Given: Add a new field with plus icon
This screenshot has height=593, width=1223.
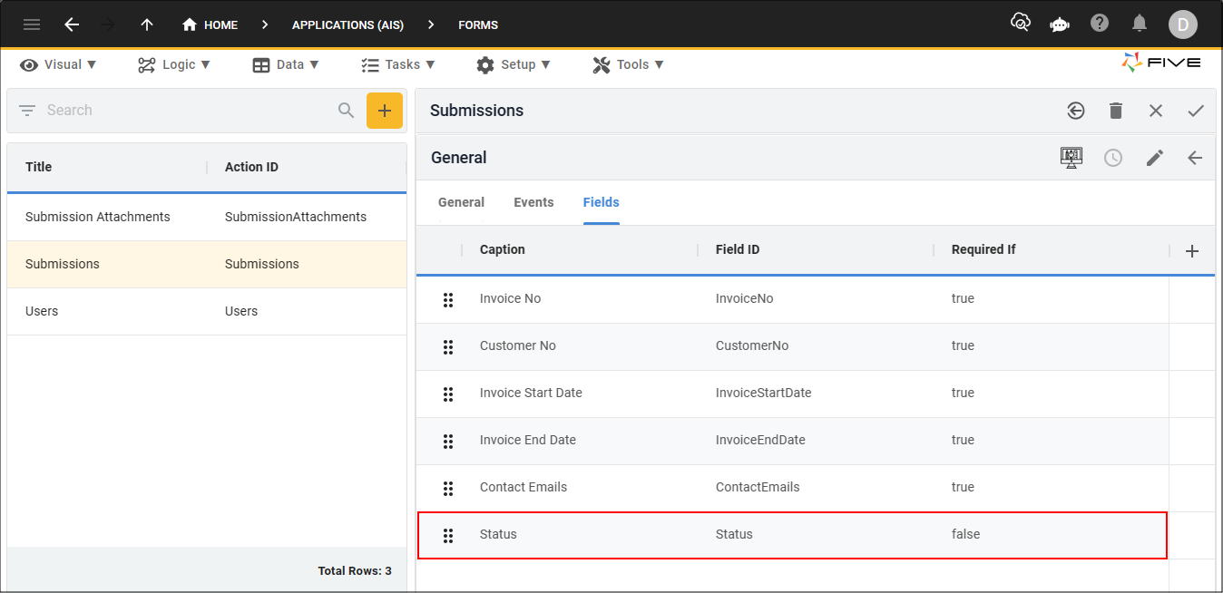Looking at the screenshot, I should point(1192,251).
